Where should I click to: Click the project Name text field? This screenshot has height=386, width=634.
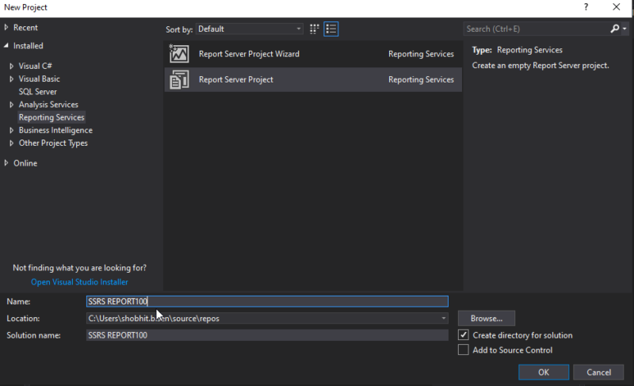pyautogui.click(x=267, y=301)
